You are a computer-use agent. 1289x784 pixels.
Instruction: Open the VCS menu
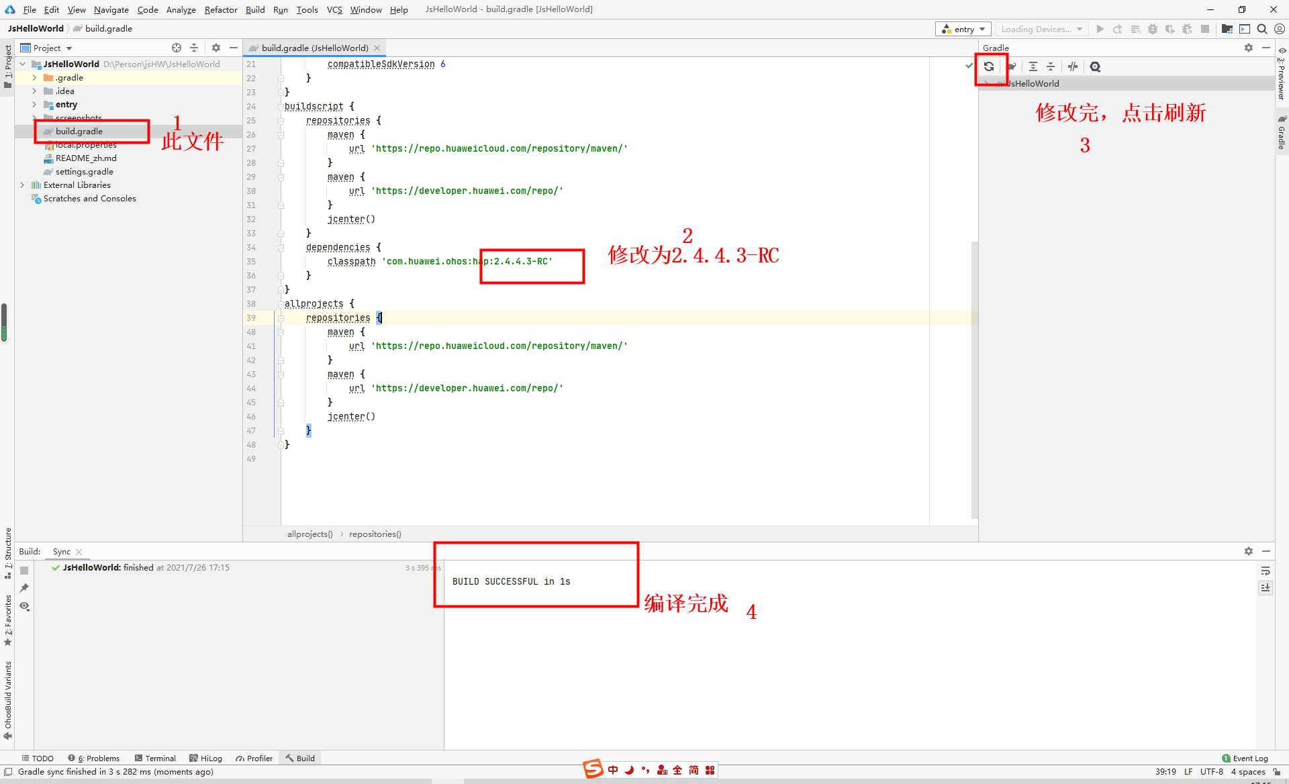(x=334, y=9)
